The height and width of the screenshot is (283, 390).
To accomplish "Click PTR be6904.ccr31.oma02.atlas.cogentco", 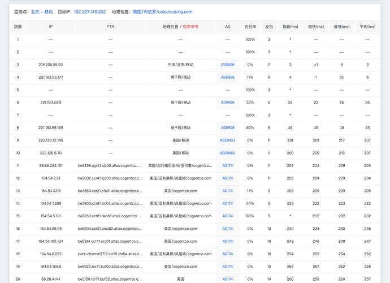I will tap(110, 229).
